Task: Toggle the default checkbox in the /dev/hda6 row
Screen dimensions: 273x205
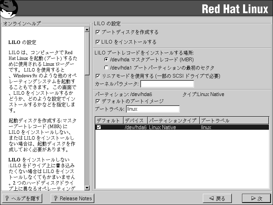Action: pyautogui.click(x=99, y=127)
